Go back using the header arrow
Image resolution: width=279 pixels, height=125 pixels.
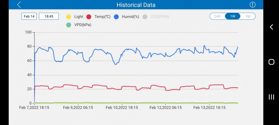[19, 5]
